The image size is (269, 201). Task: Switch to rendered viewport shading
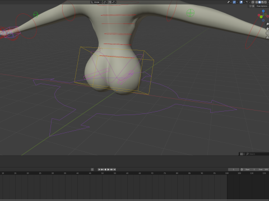[x=266, y=2]
